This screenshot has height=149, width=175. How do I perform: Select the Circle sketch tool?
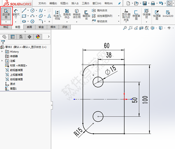pos(32,10)
